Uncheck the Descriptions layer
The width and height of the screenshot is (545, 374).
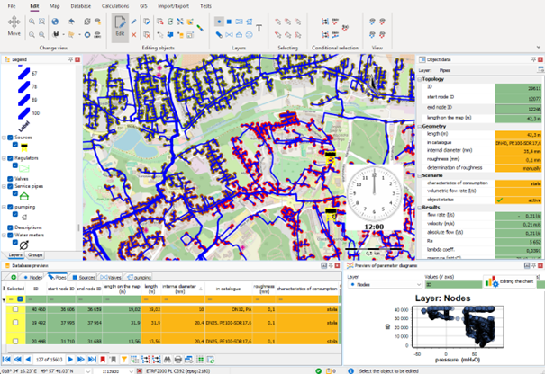click(10, 227)
